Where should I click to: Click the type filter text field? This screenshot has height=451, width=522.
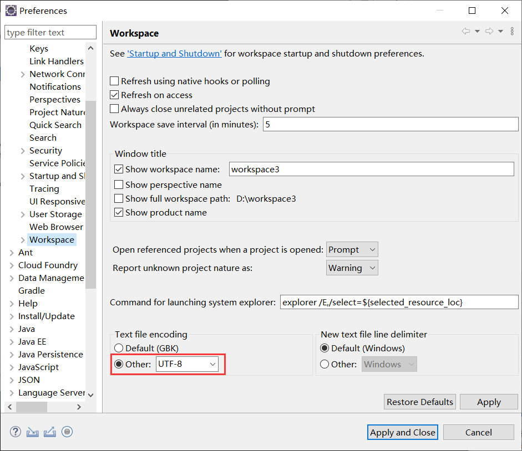pyautogui.click(x=50, y=32)
